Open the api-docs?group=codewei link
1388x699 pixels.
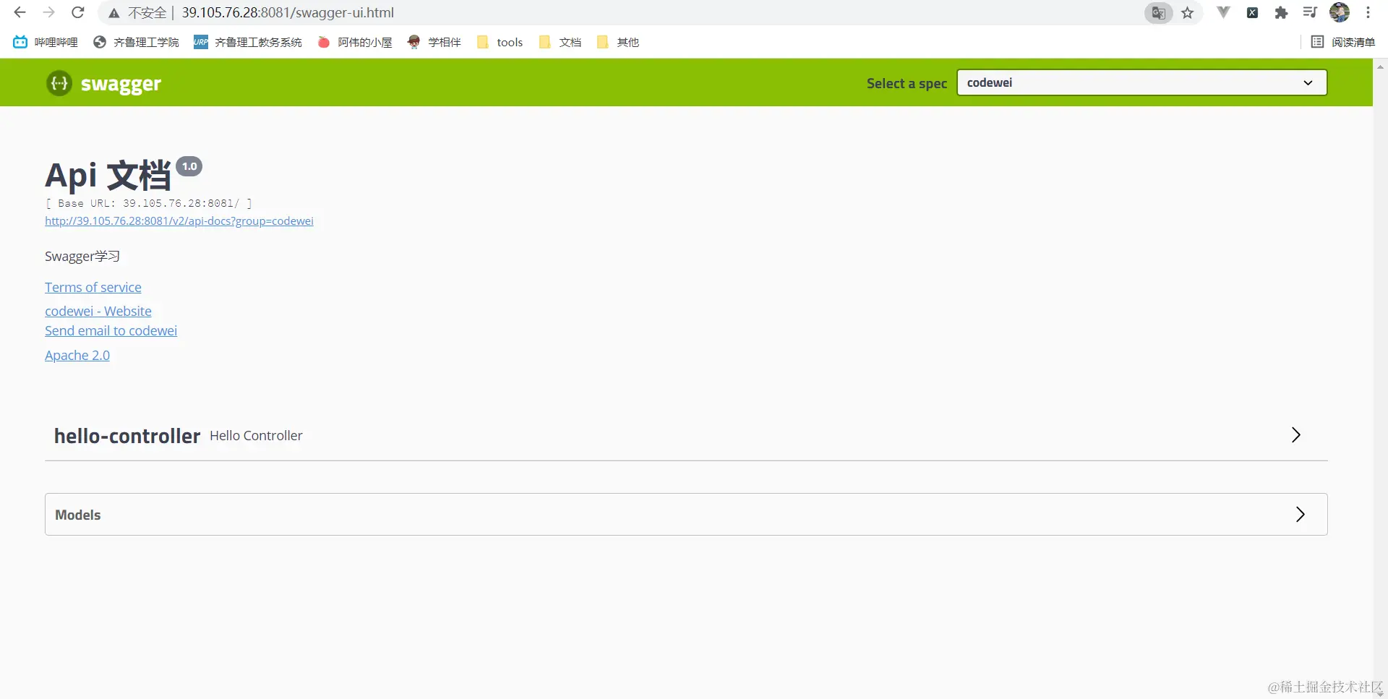click(x=179, y=221)
